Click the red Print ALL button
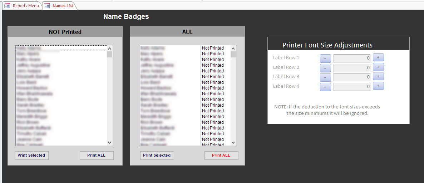Screen dimensions: 424x183 point(221,156)
